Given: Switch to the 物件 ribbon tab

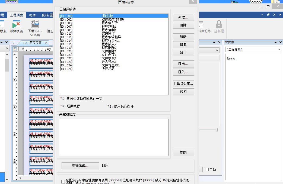Looking at the screenshot, I should point(32,15).
